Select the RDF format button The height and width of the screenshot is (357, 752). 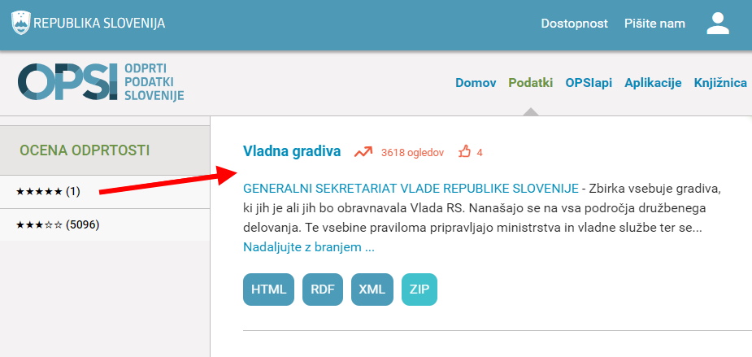tap(323, 289)
